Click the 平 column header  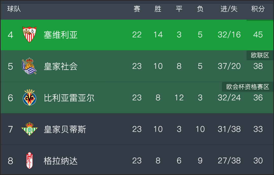(179, 9)
